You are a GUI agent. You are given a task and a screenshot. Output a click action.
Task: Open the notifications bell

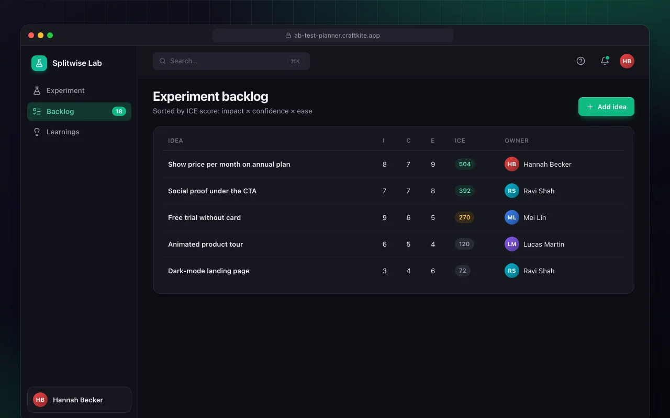(x=605, y=61)
